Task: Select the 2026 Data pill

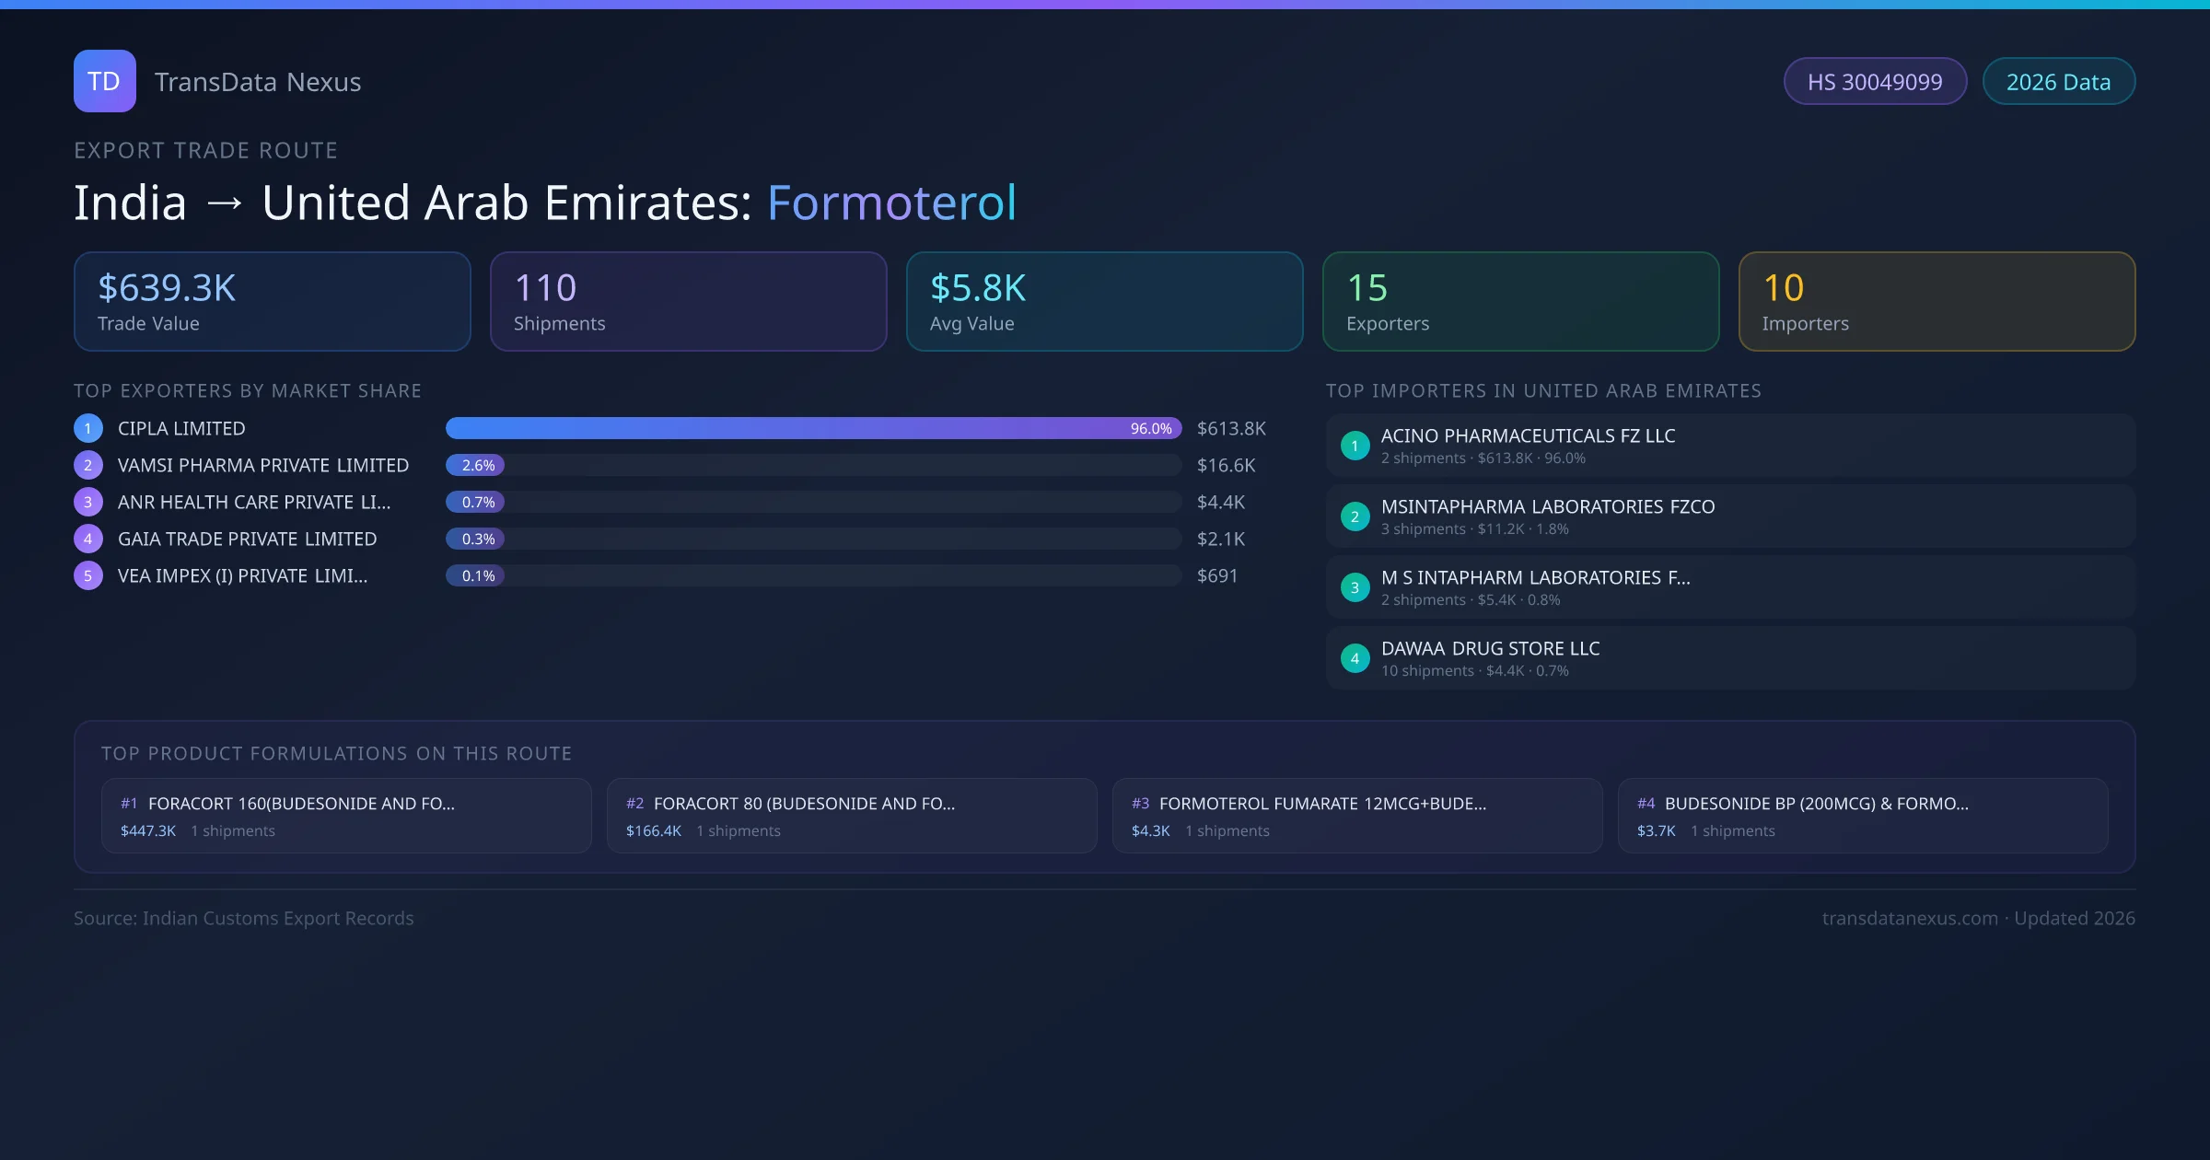Action: click(2058, 82)
